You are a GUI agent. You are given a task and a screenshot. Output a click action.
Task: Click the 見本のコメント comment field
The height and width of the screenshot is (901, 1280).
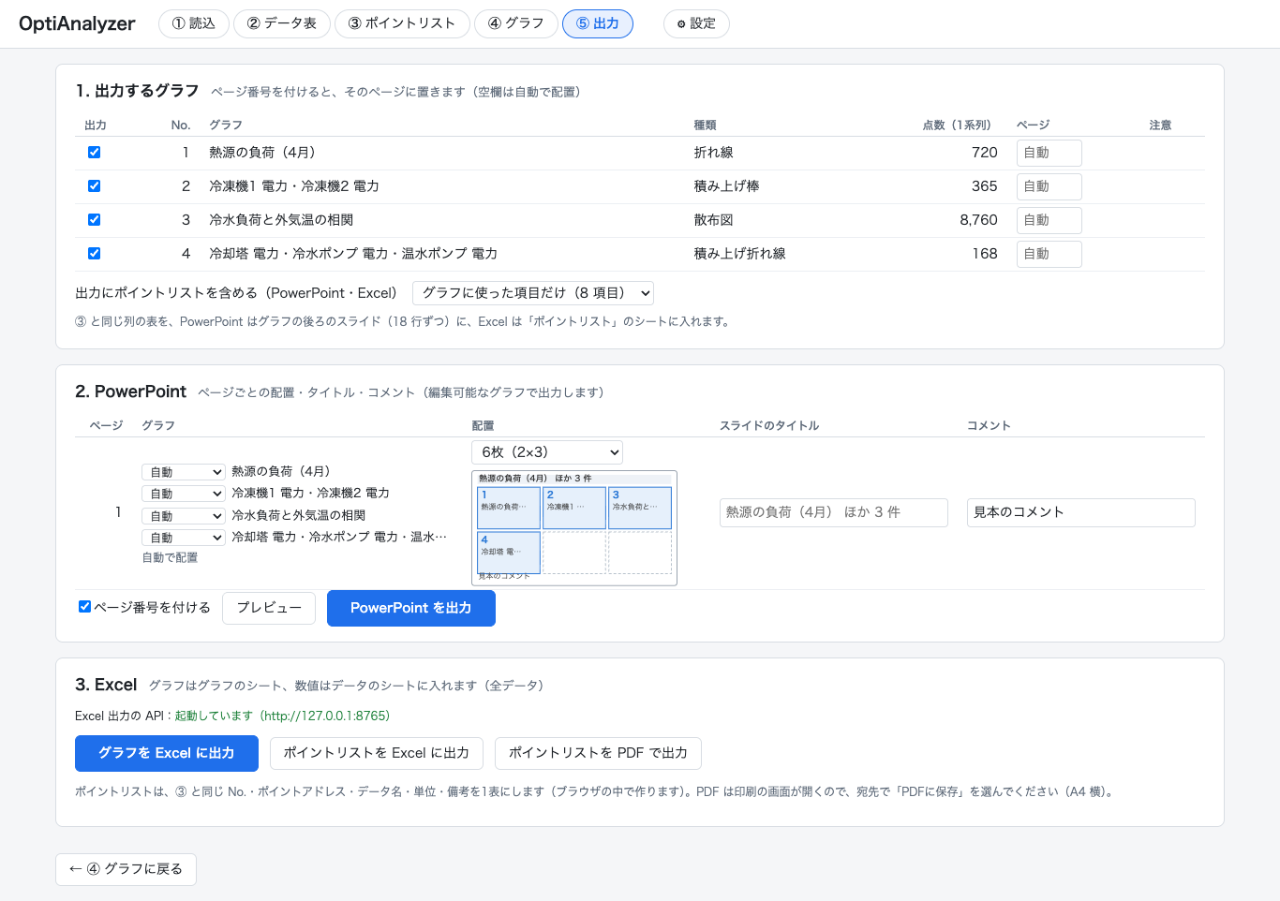click(1081, 512)
